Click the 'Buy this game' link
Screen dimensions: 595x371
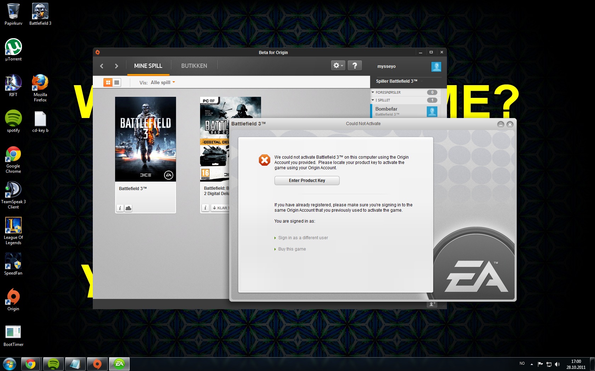tap(292, 249)
